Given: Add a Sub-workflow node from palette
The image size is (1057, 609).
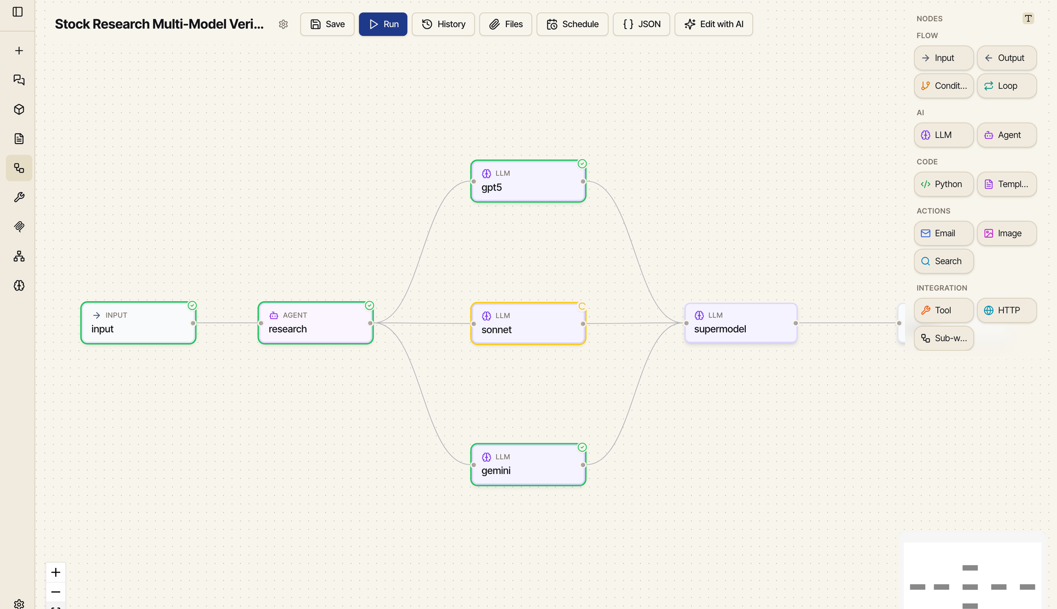Looking at the screenshot, I should (944, 338).
